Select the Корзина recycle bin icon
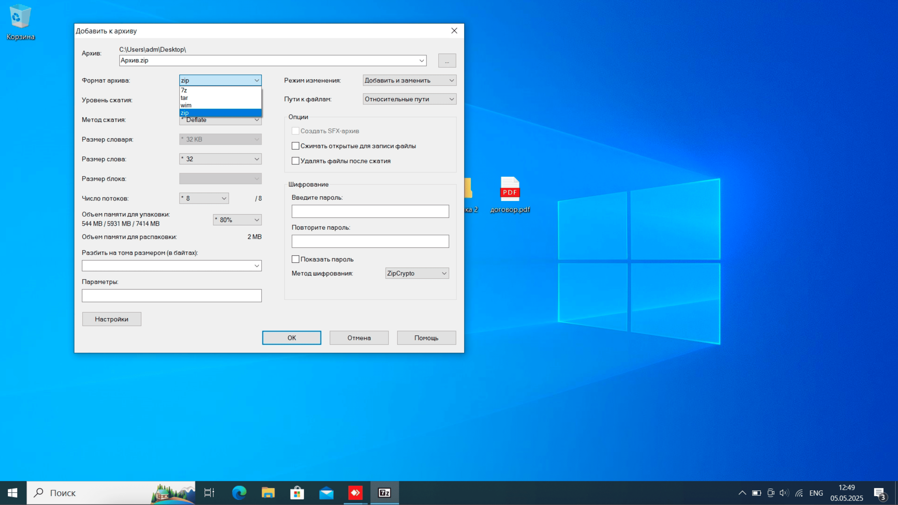 pos(20,22)
